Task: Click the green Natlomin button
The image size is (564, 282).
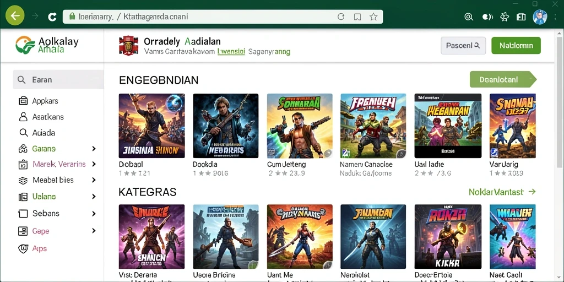Action: click(516, 46)
